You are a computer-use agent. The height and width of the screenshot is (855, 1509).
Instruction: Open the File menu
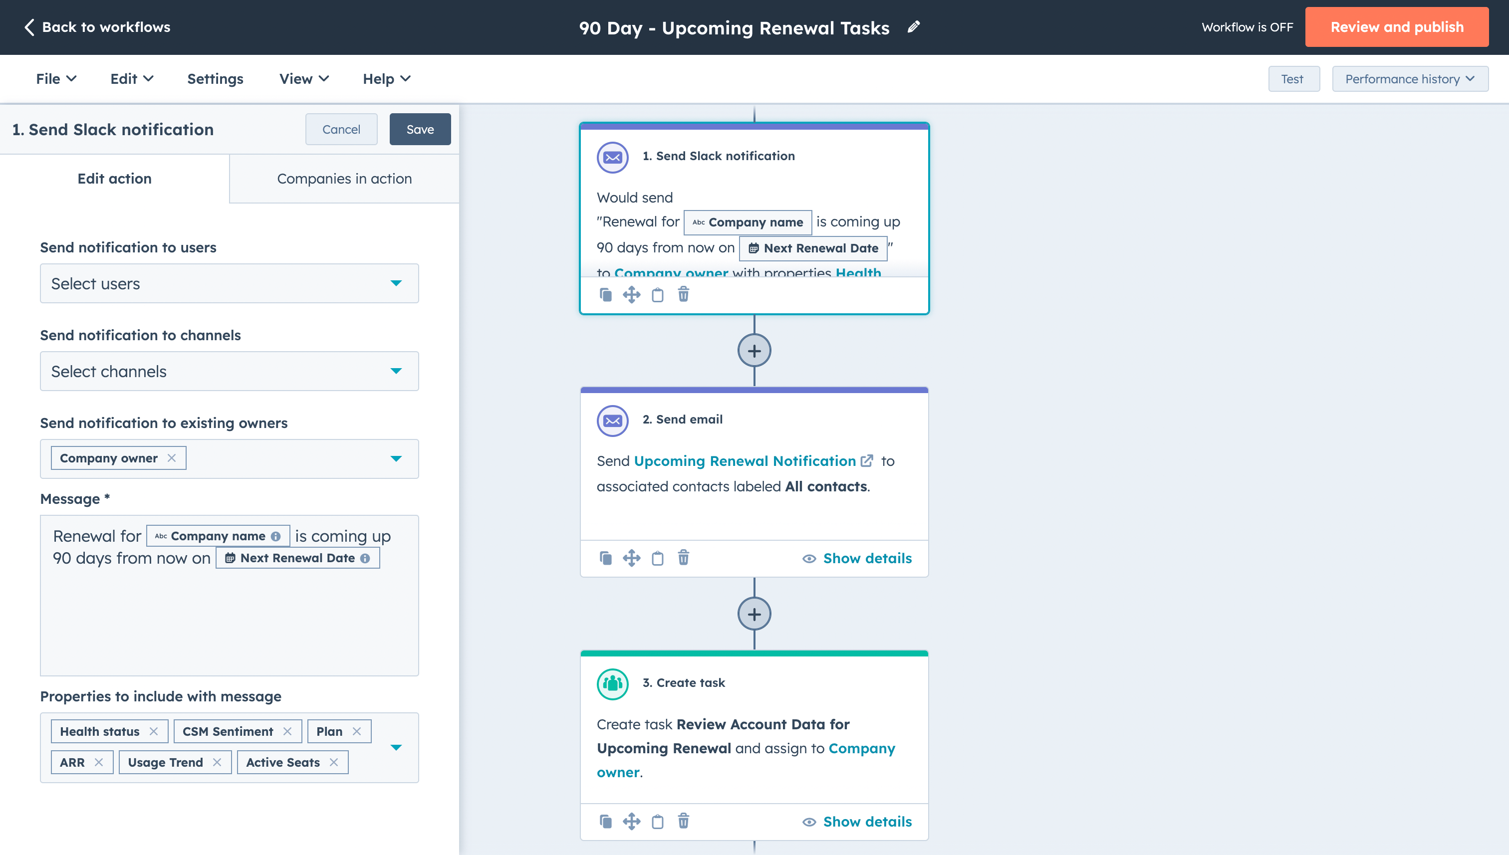click(56, 79)
